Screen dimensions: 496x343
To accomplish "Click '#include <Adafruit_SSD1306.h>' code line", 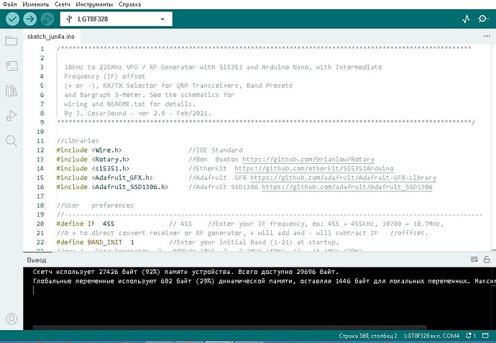I will tap(112, 187).
